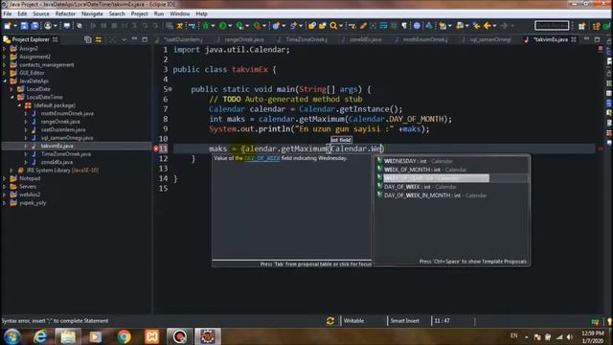Image resolution: width=613 pixels, height=345 pixels.
Task: Open Chrome from the Windows taskbar
Action: pyautogui.click(x=124, y=336)
